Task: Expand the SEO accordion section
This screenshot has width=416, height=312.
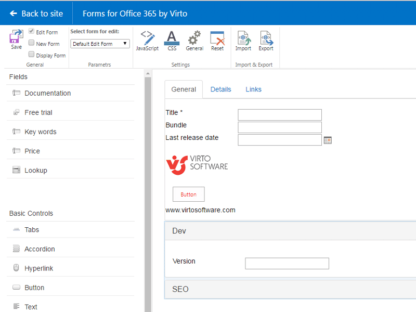Action: click(x=290, y=289)
